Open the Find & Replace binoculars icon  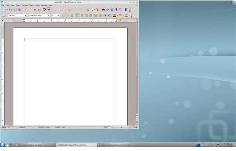[x=103, y=10]
